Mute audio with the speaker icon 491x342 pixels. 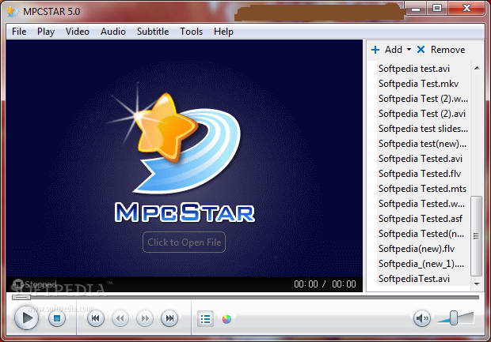(422, 318)
